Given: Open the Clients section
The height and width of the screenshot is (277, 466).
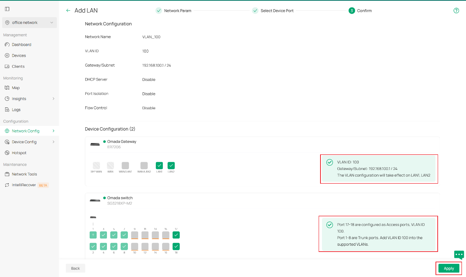Looking at the screenshot, I should (x=18, y=67).
